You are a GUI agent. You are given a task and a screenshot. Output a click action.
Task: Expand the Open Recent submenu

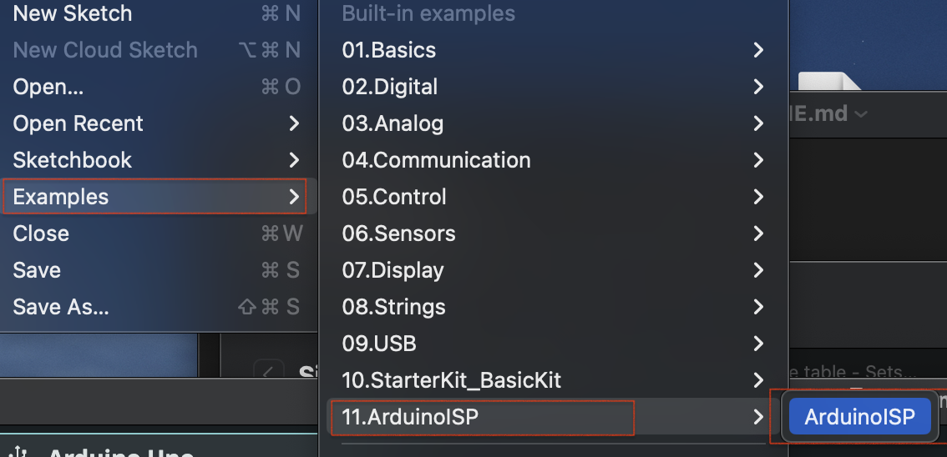[x=78, y=123]
